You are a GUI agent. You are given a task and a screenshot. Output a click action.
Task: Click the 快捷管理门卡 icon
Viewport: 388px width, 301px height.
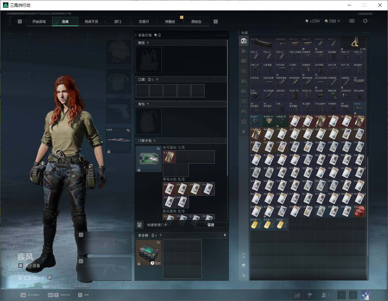(139, 225)
